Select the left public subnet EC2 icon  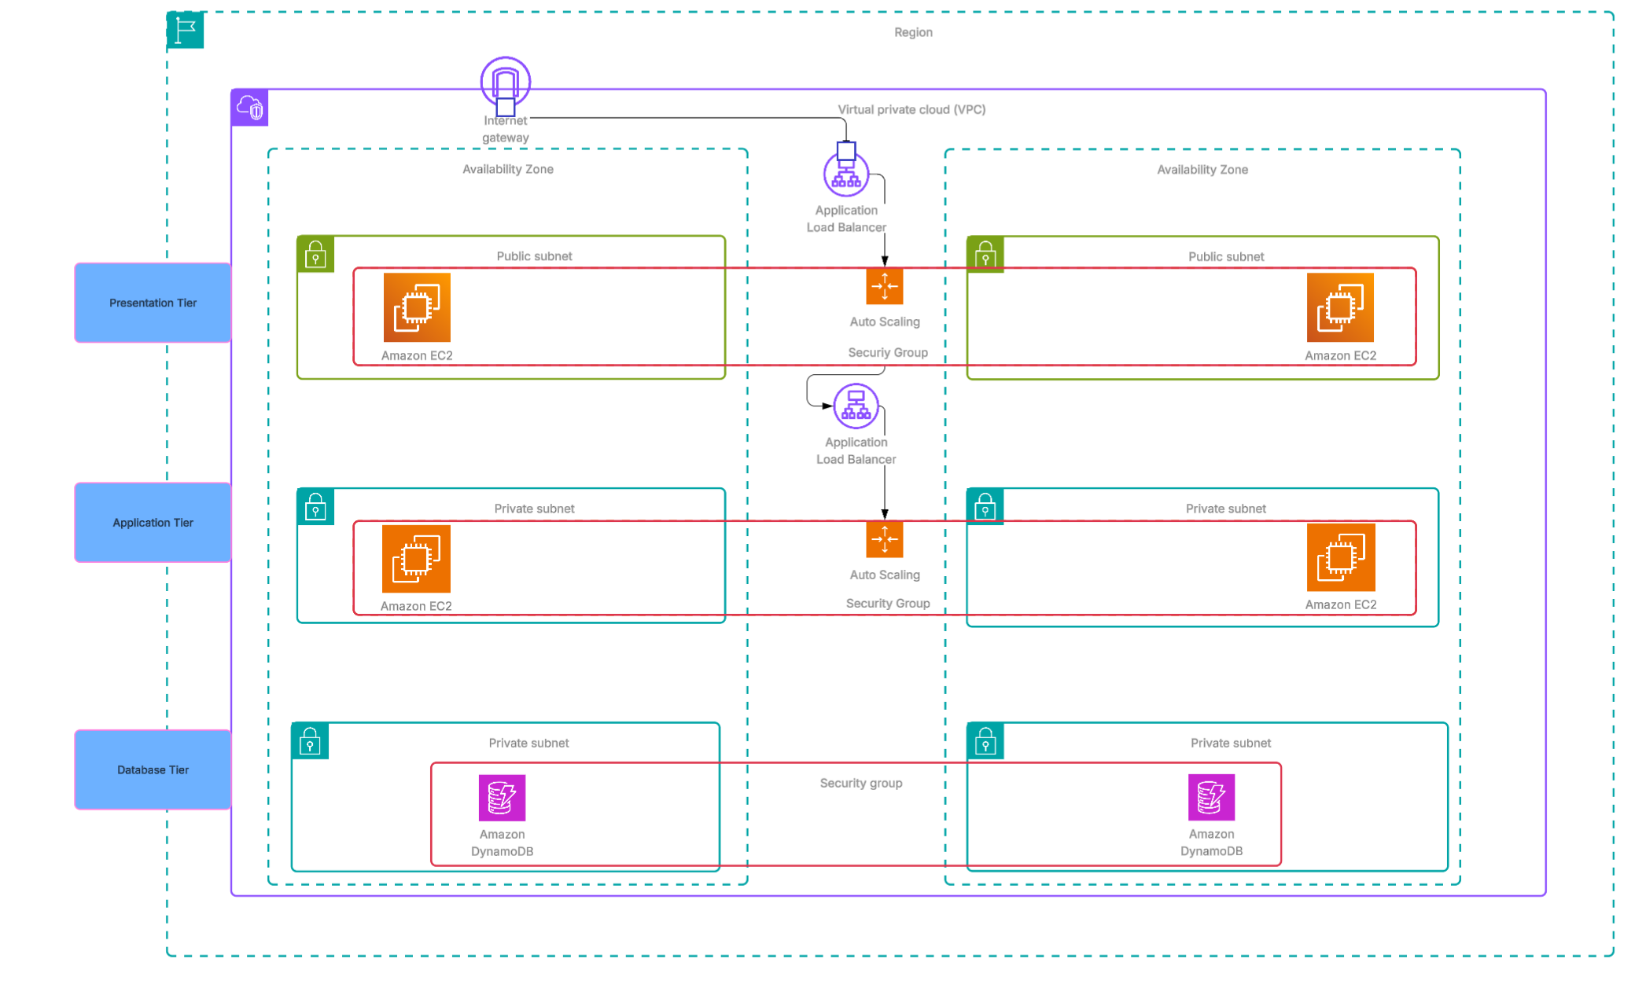(x=417, y=307)
